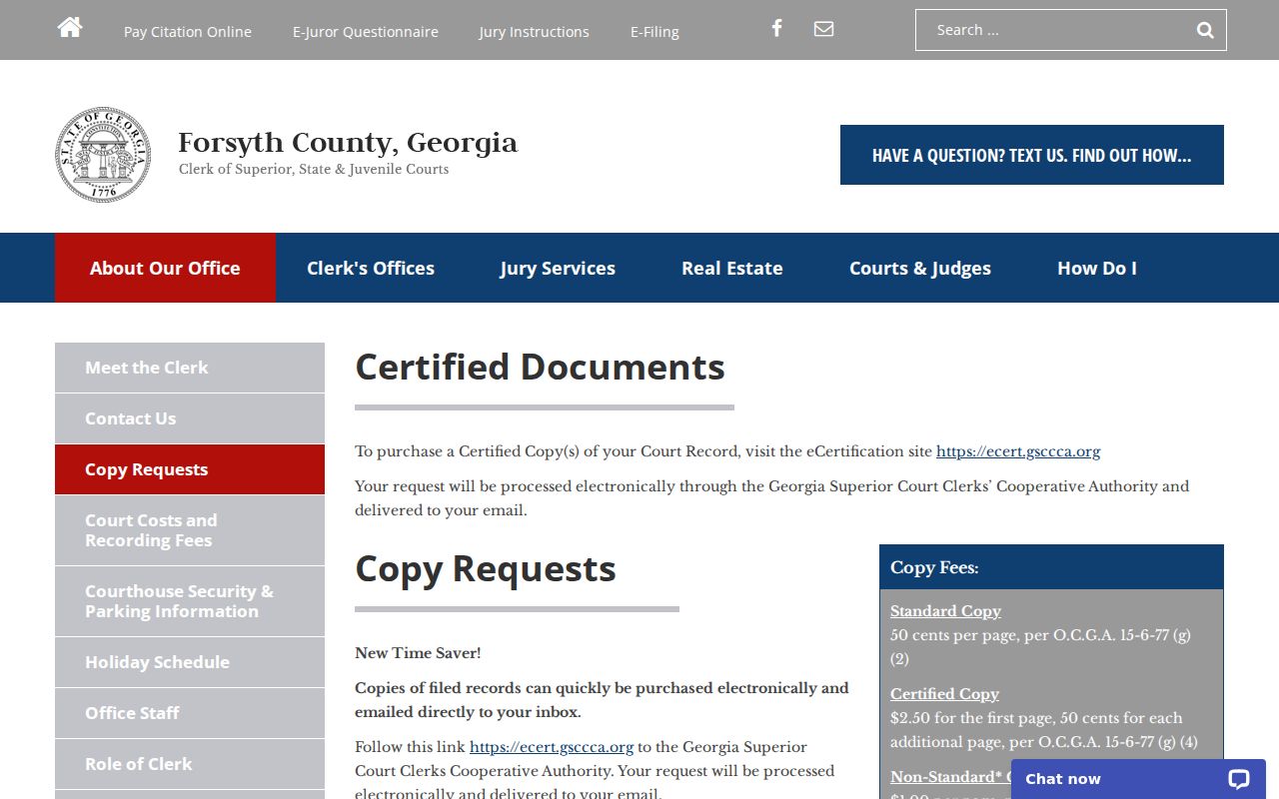Select Court Costs and Recording Fees
Viewport: 1279px width, 799px height.
(190, 530)
